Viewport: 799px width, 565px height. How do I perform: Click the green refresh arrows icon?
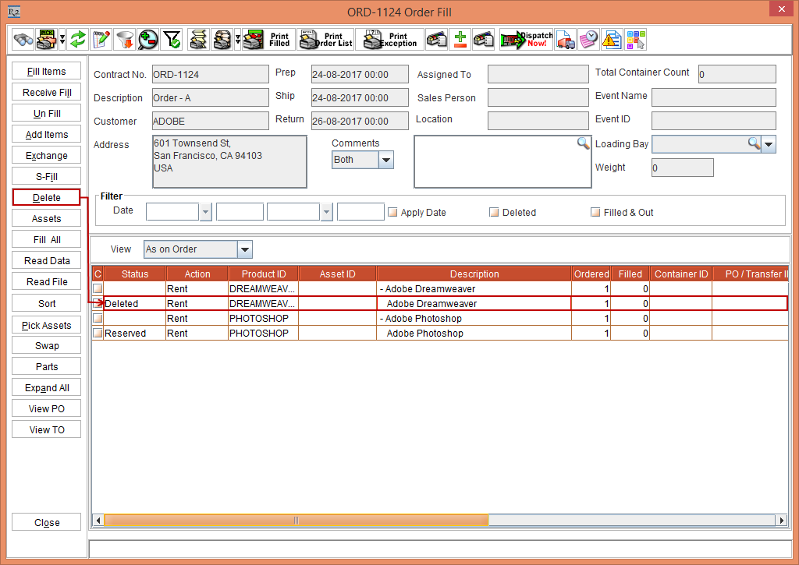point(77,40)
